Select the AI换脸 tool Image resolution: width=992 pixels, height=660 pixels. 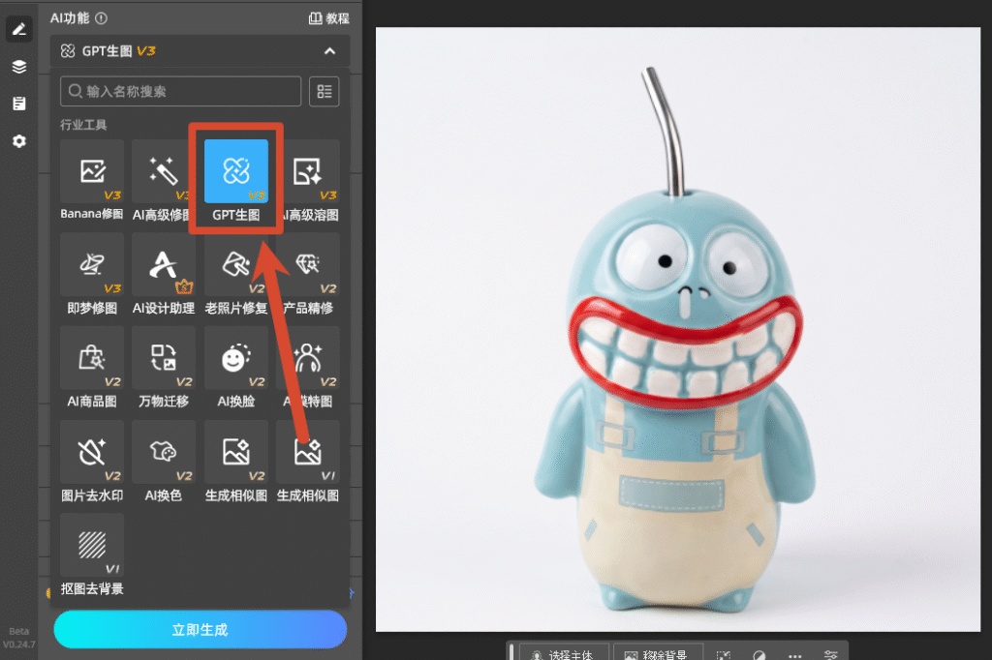click(236, 368)
